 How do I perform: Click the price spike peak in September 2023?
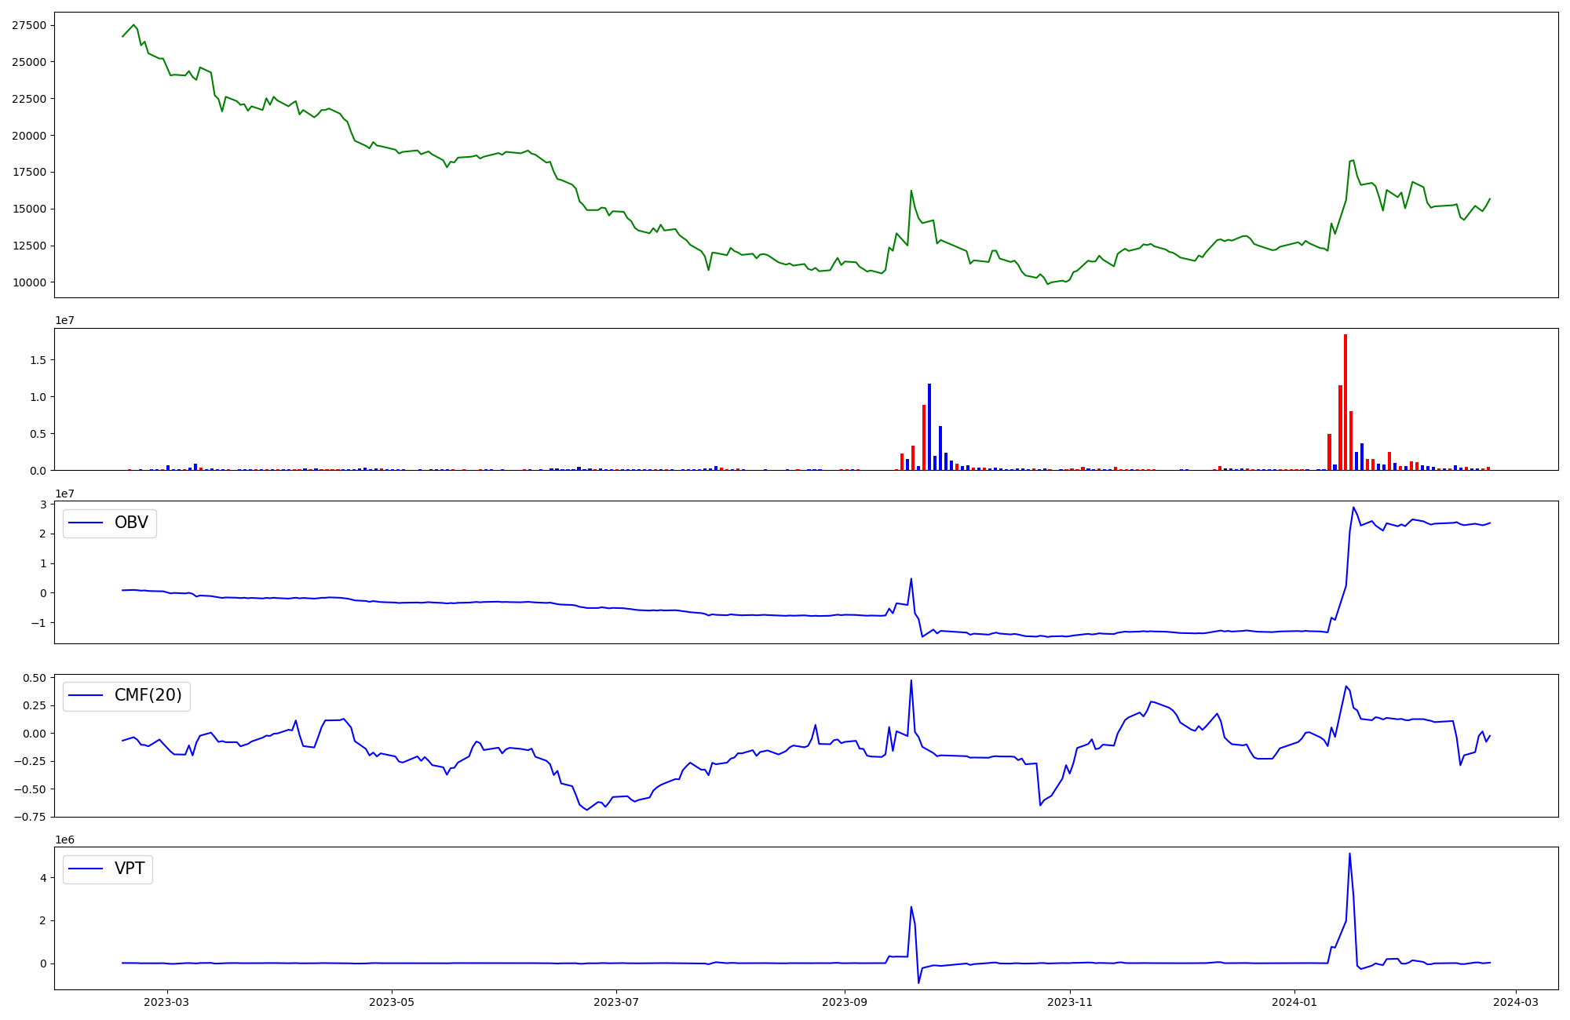911,191
